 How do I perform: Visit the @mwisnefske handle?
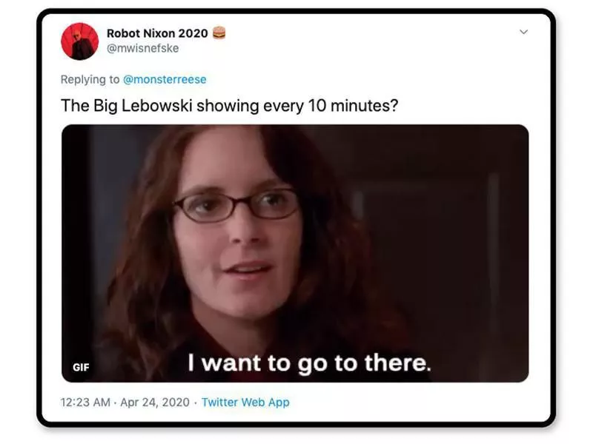(143, 48)
